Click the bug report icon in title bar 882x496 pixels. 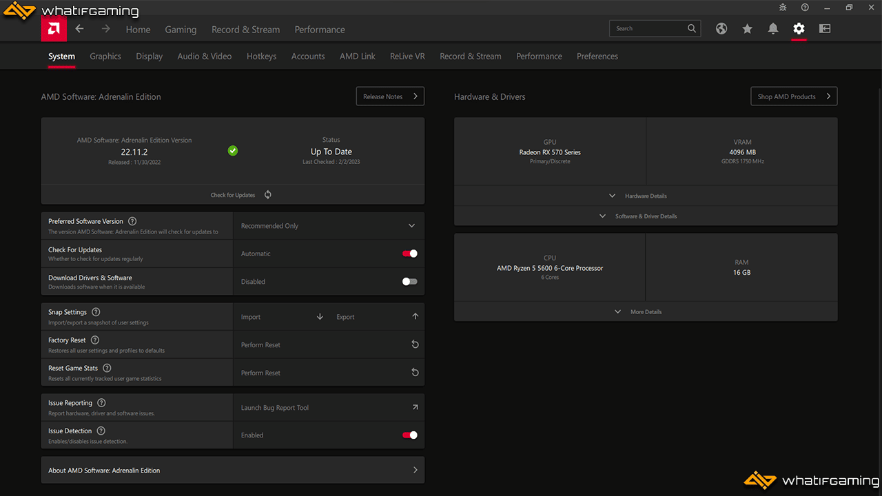click(x=783, y=8)
